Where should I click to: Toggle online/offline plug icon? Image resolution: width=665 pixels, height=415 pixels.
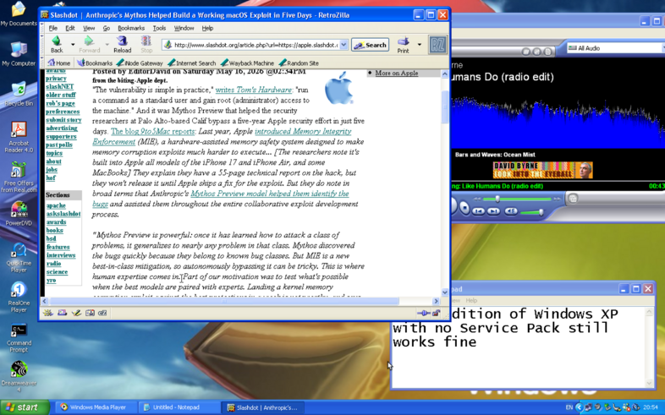[x=423, y=313]
